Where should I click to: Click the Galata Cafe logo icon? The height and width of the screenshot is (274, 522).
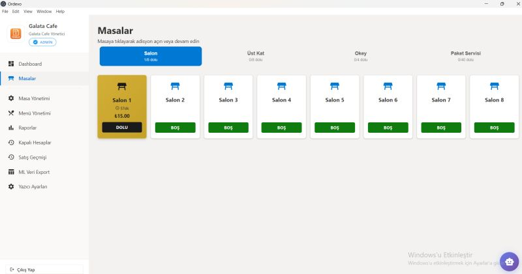[x=16, y=33]
